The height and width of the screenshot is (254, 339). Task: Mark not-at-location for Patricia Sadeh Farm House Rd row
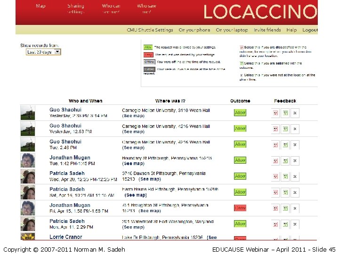pos(295,192)
